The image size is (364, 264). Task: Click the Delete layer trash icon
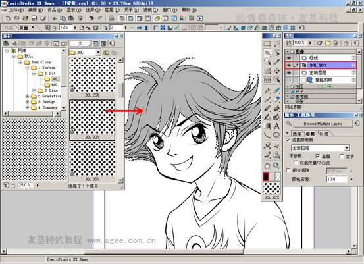point(336,43)
